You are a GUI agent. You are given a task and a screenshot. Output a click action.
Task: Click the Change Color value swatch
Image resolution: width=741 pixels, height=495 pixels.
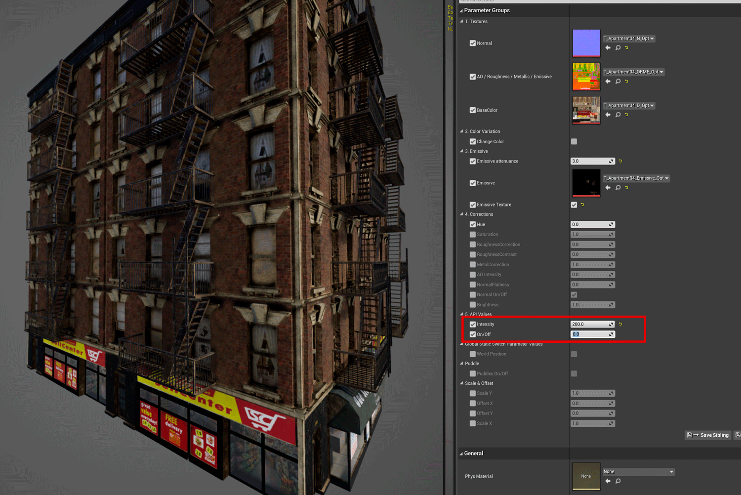tap(574, 142)
